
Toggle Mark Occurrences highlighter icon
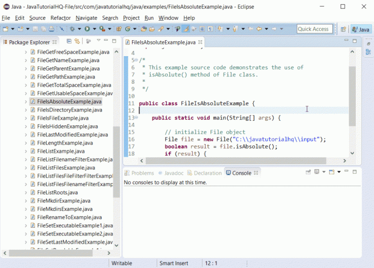186,29
